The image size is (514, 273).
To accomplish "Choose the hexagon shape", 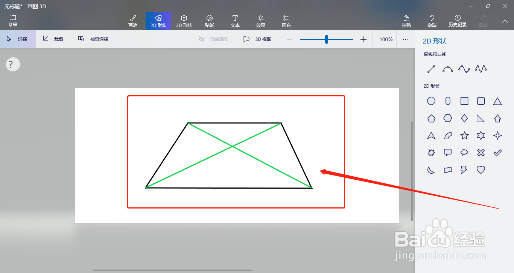I will (448, 118).
